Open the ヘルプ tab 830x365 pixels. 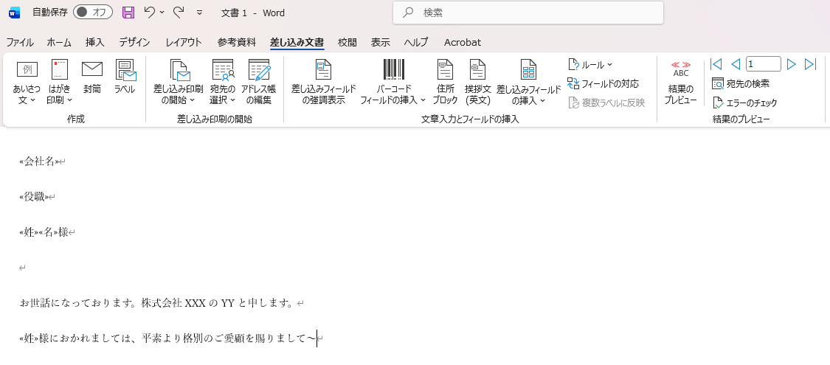[x=416, y=42]
